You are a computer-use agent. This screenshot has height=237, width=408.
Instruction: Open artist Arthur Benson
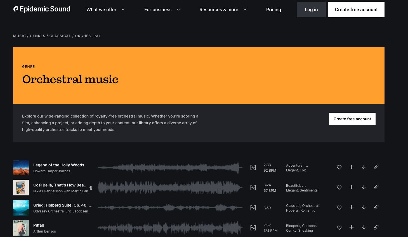coord(45,231)
